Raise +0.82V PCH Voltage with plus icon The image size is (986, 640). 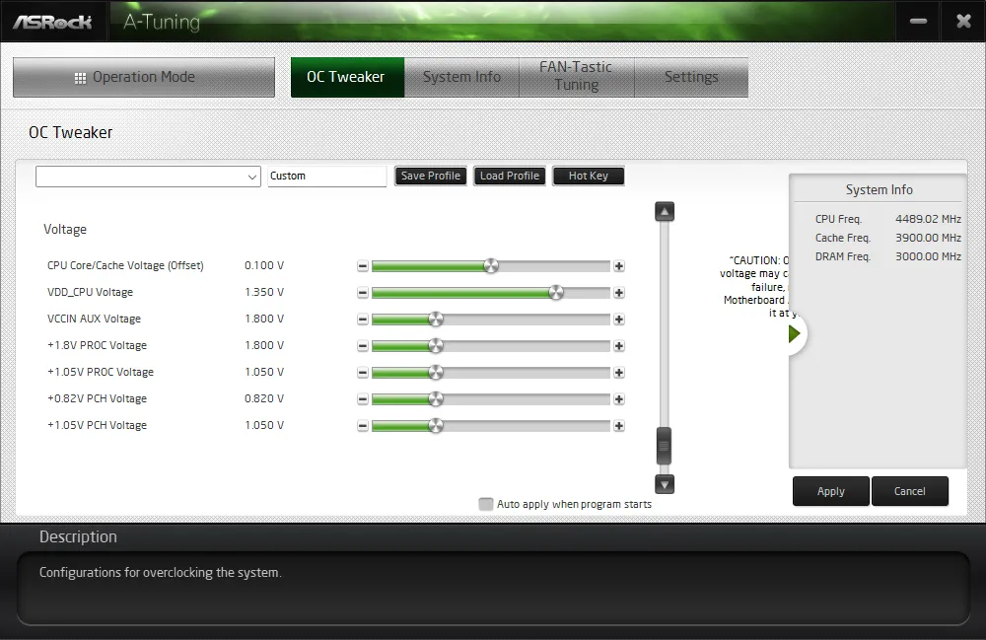[x=619, y=399]
